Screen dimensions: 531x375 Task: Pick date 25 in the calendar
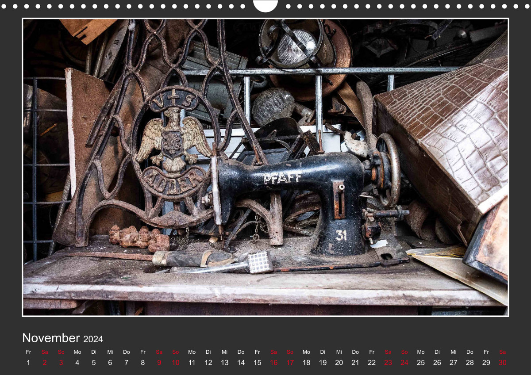coord(421,363)
